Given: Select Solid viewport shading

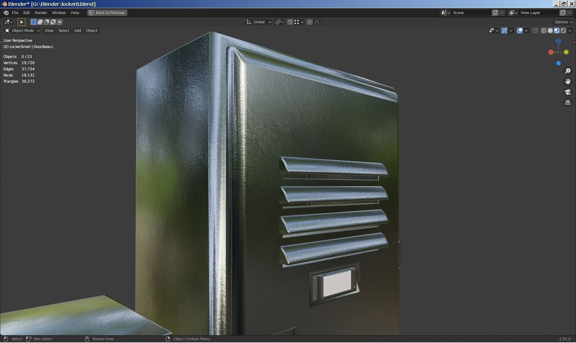Looking at the screenshot, I should [x=550, y=31].
